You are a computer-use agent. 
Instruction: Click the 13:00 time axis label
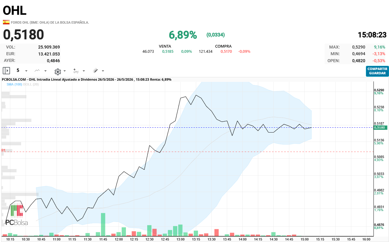[x=181, y=239]
